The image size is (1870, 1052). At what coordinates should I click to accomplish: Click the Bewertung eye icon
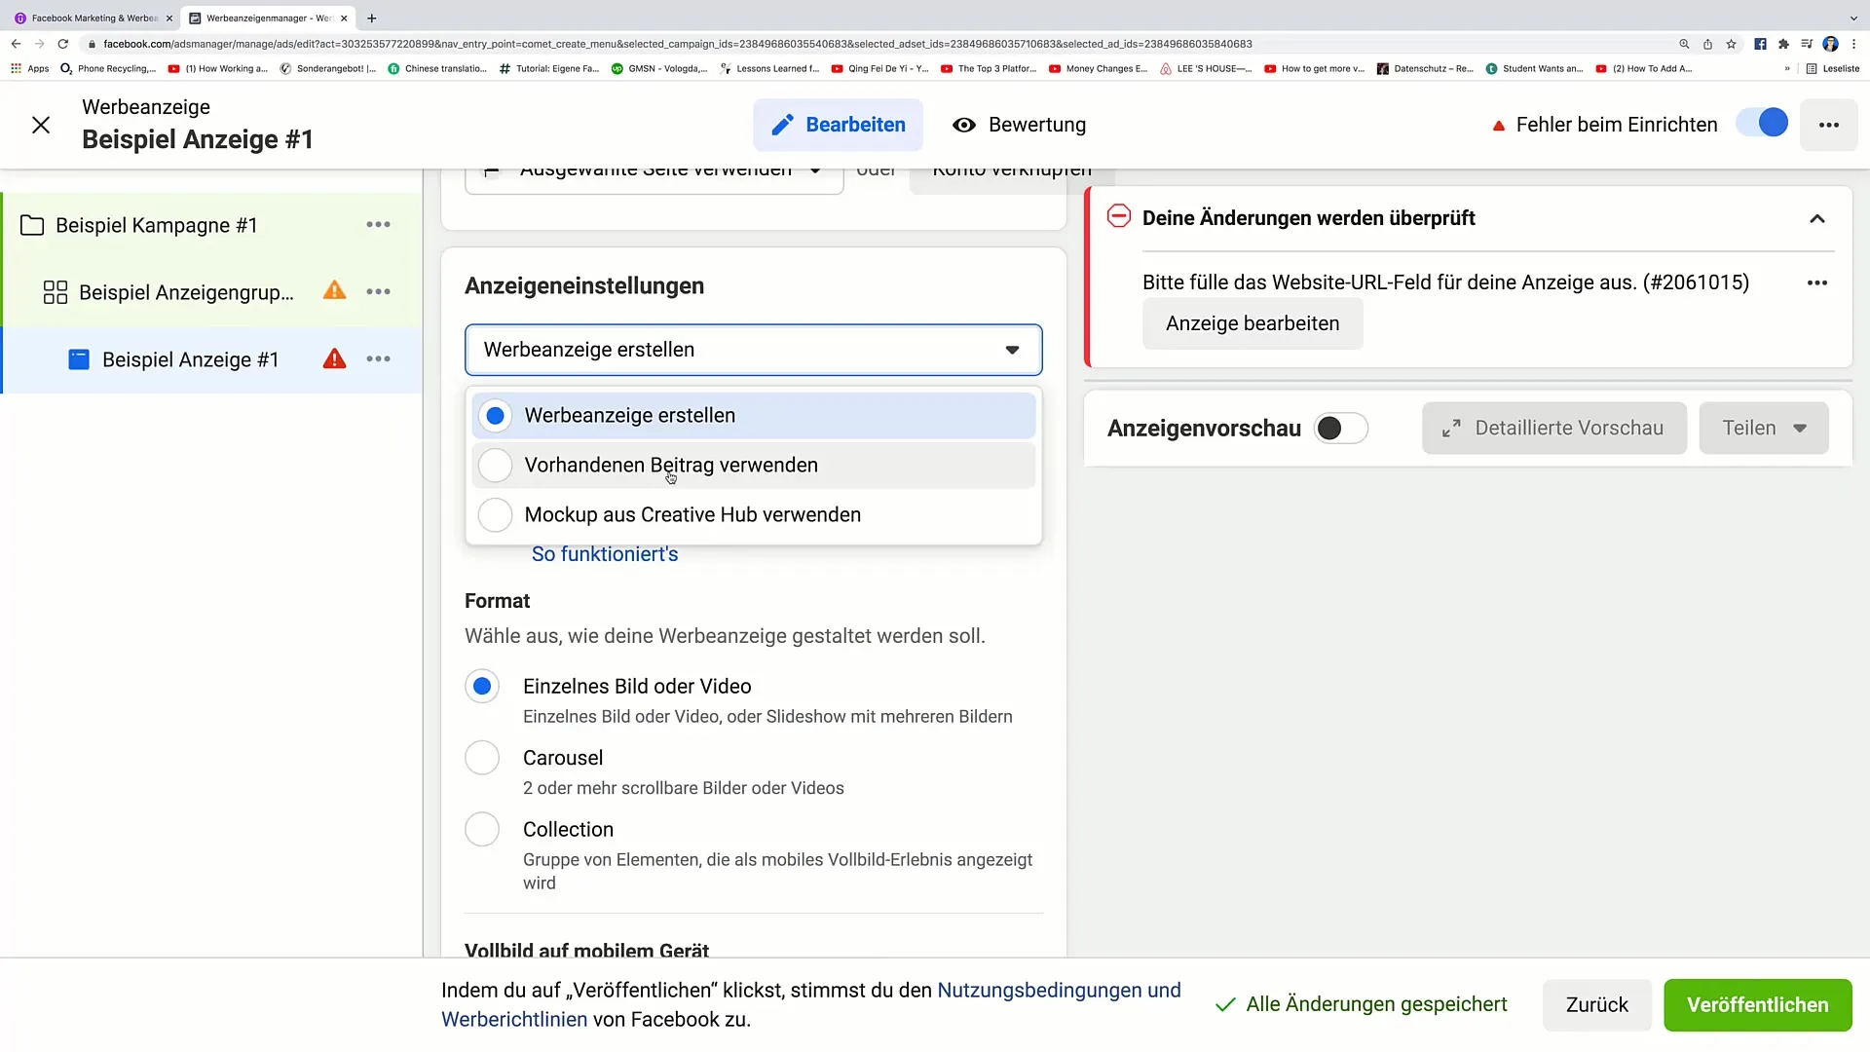pos(962,125)
